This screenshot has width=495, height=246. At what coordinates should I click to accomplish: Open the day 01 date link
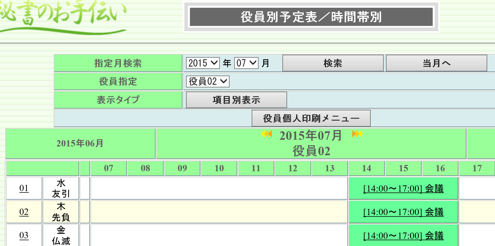pyautogui.click(x=24, y=188)
